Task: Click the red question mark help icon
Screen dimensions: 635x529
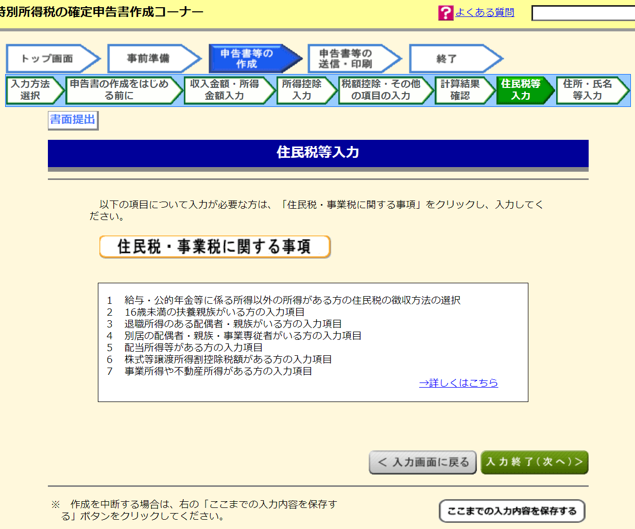Action: tap(445, 13)
